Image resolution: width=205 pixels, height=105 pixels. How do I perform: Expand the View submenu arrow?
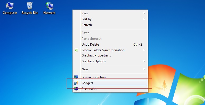(144, 13)
